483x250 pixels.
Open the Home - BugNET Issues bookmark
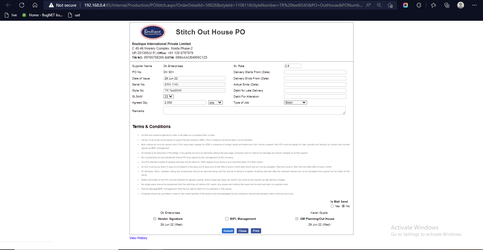[x=42, y=15]
